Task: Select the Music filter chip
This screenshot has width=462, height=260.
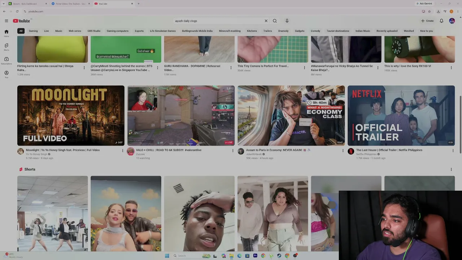Action: tap(59, 31)
